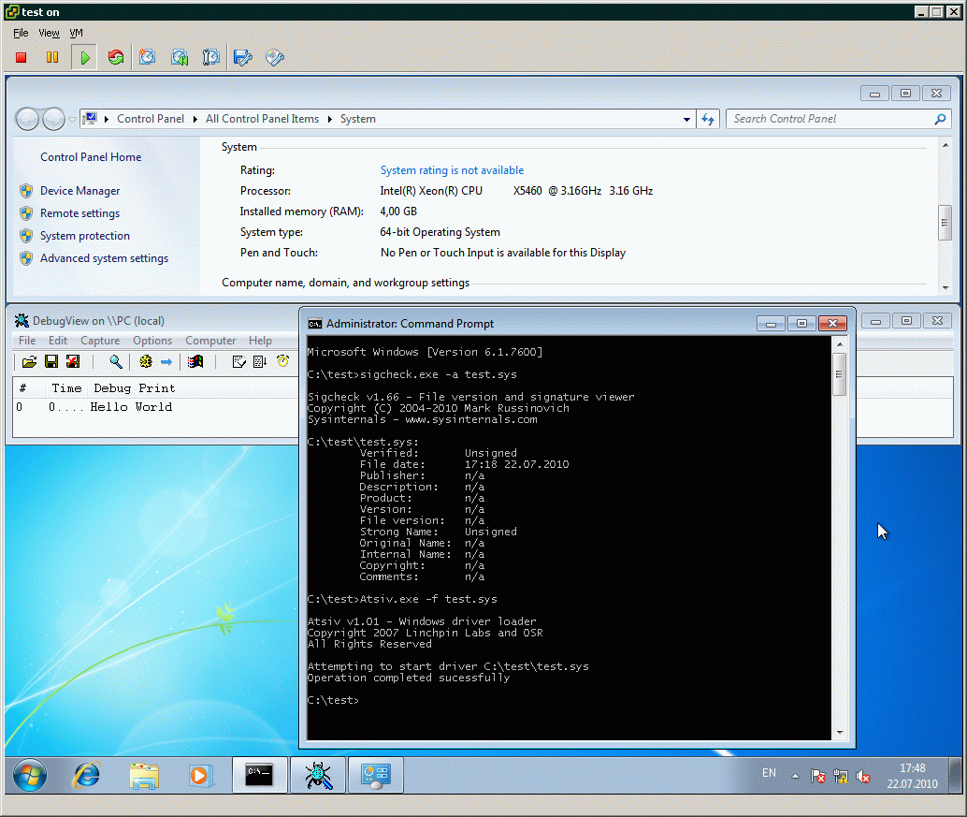The image size is (967, 817).
Task: Click the red Power Off VM button
Action: pos(22,58)
